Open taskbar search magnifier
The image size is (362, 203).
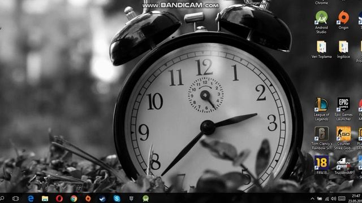coord(2,198)
